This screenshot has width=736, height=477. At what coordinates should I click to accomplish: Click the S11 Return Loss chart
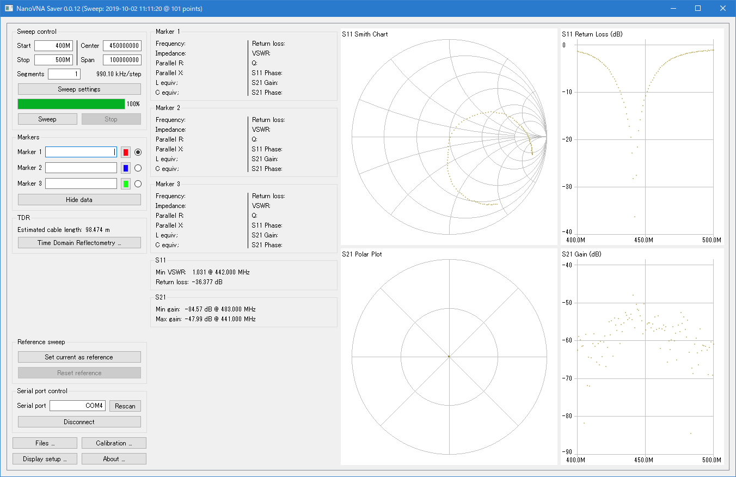[x=642, y=137]
